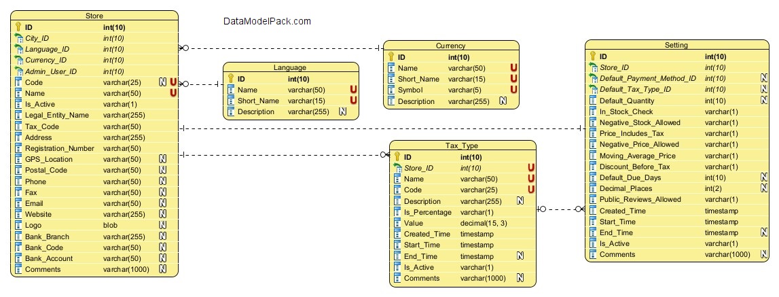Click the column icon beside Logo in Store

(x=18, y=226)
